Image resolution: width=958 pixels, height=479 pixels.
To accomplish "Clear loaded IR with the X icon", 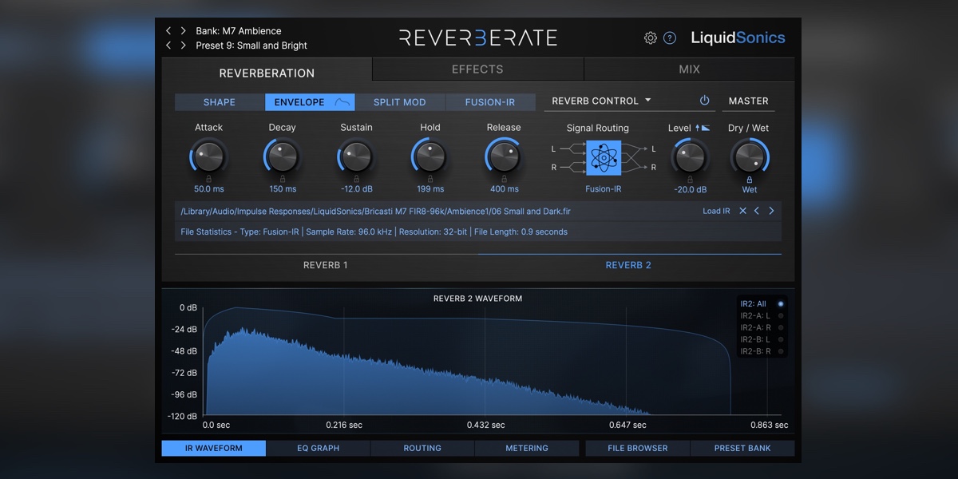I will click(x=742, y=211).
